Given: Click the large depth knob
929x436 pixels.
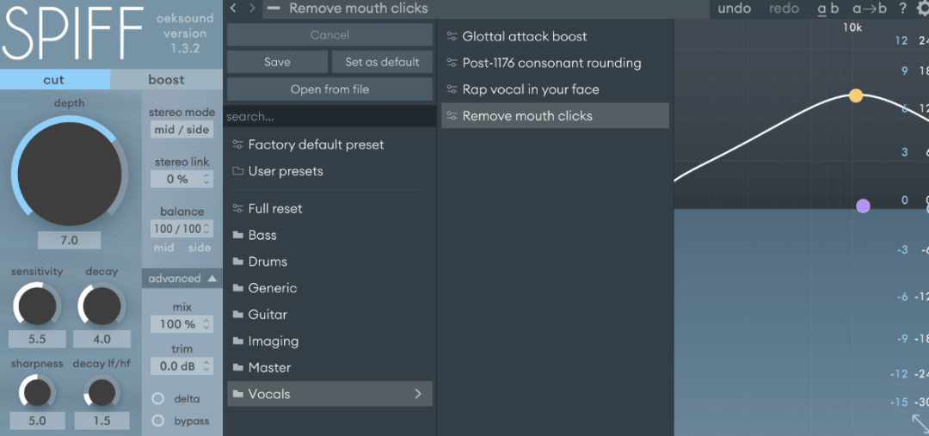Looking at the screenshot, I should click(x=70, y=175).
